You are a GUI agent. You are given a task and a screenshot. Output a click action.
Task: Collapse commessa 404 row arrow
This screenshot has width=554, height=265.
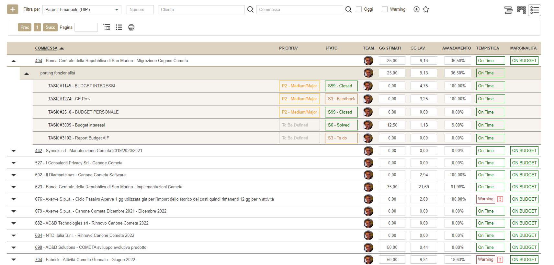[x=14, y=61]
